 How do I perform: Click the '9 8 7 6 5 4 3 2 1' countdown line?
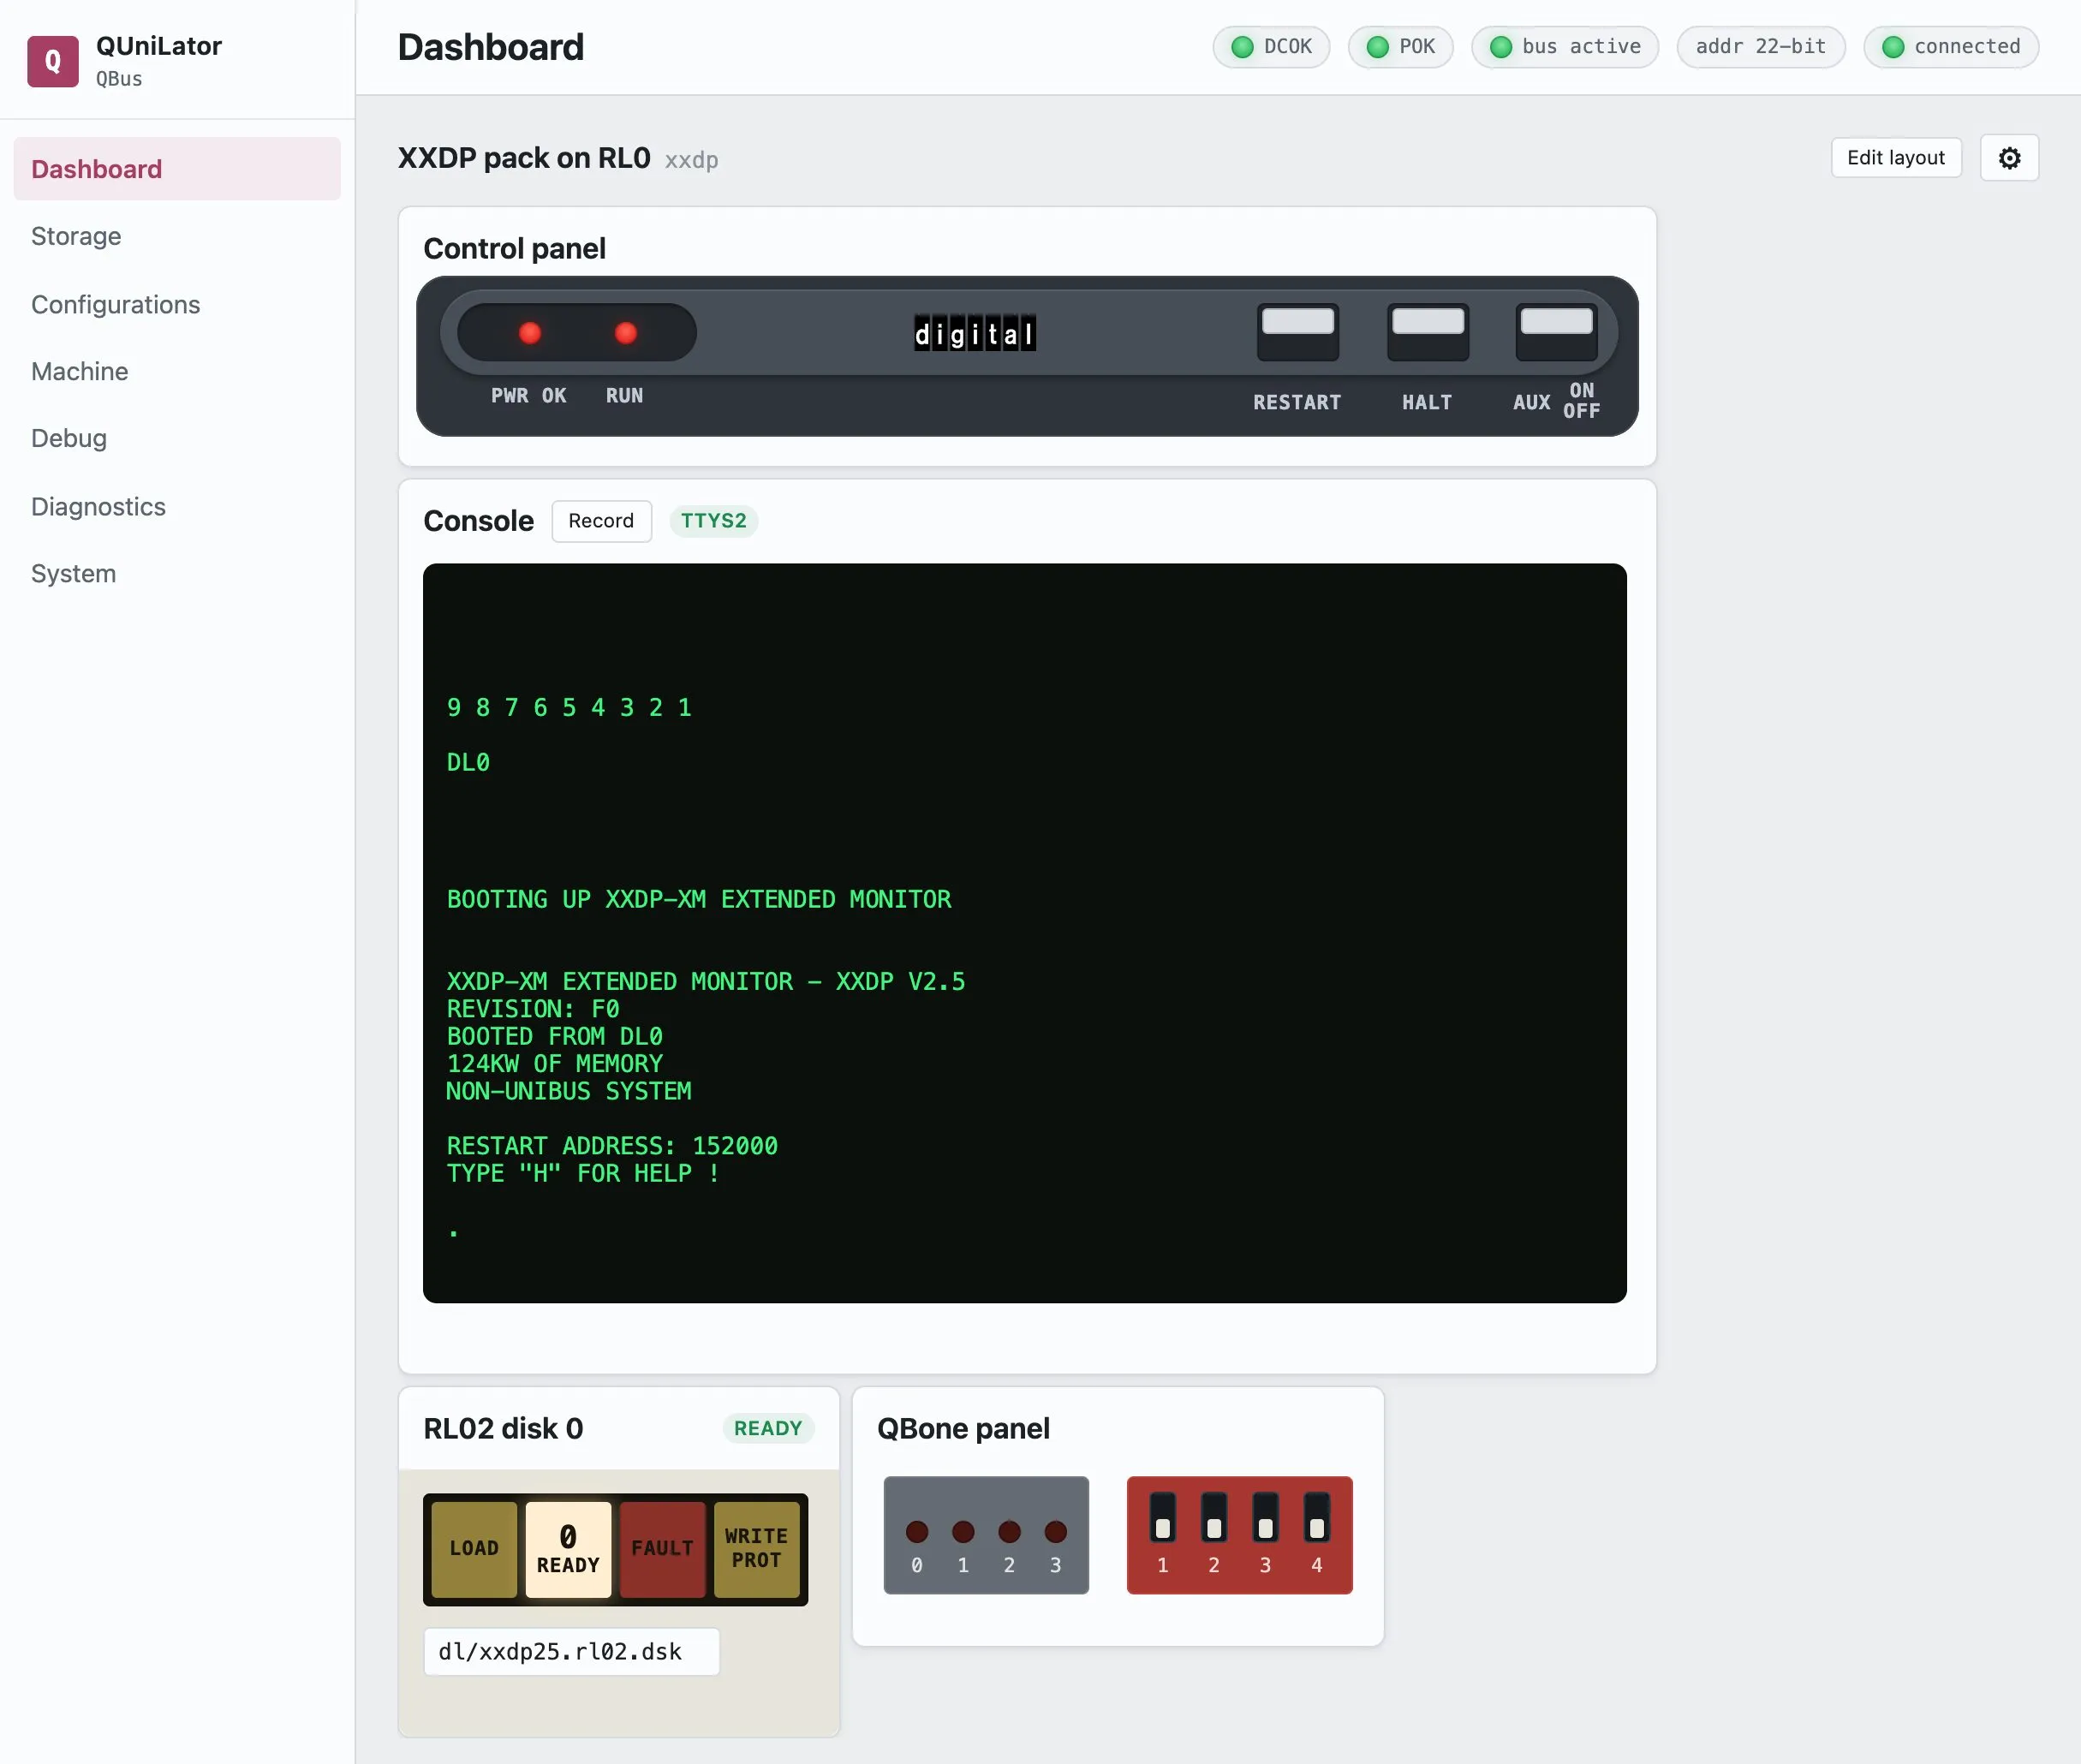click(x=569, y=707)
